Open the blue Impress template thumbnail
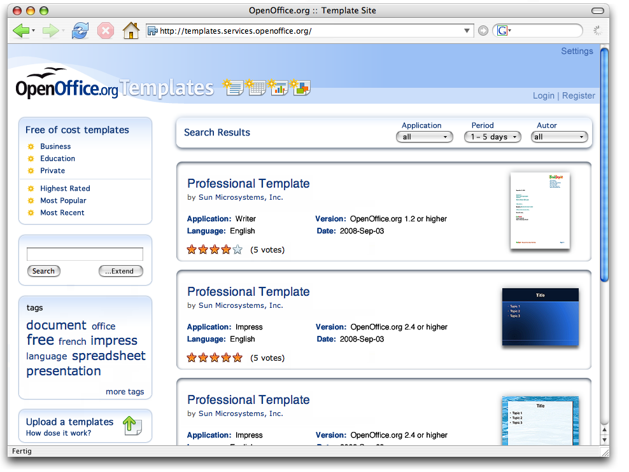Screen dimensions: 629x472 pyautogui.click(x=540, y=317)
